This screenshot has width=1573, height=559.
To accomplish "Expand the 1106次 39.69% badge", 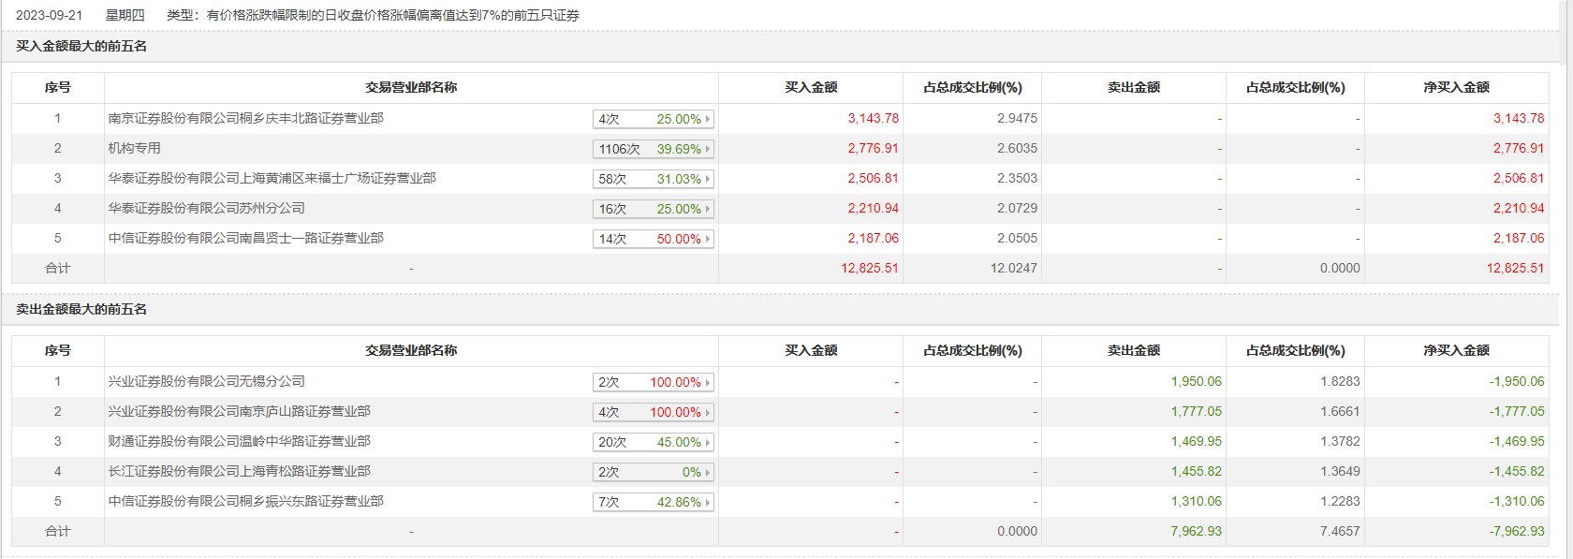I will point(653,149).
